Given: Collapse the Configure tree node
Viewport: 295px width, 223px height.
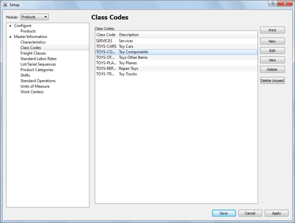Looking at the screenshot, I should [x=9, y=25].
